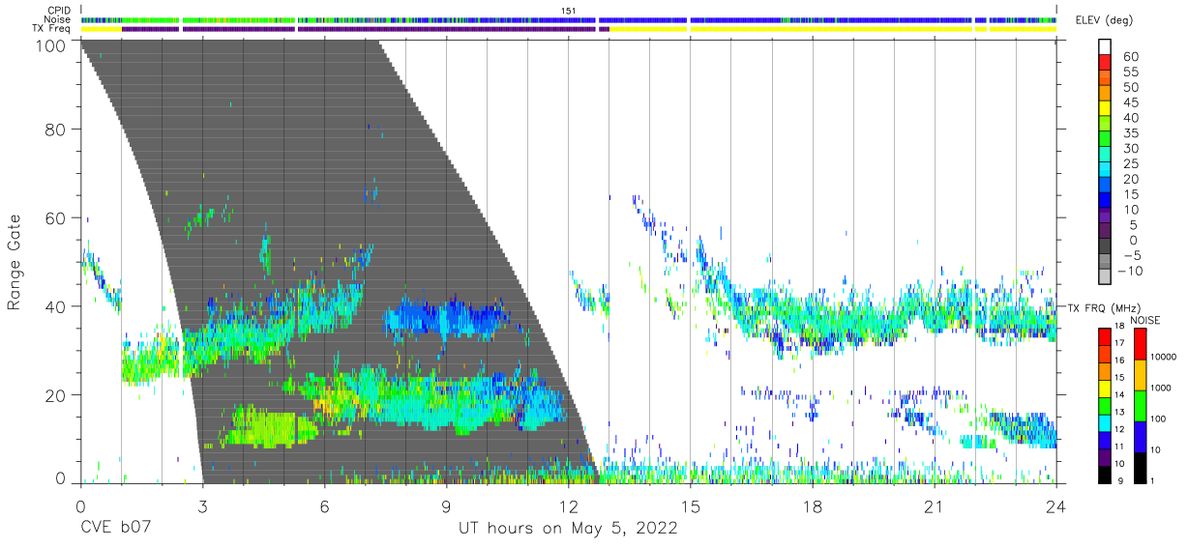
Task: Click the 'TX FRQ (MHz)' legend title
Action: [1104, 307]
